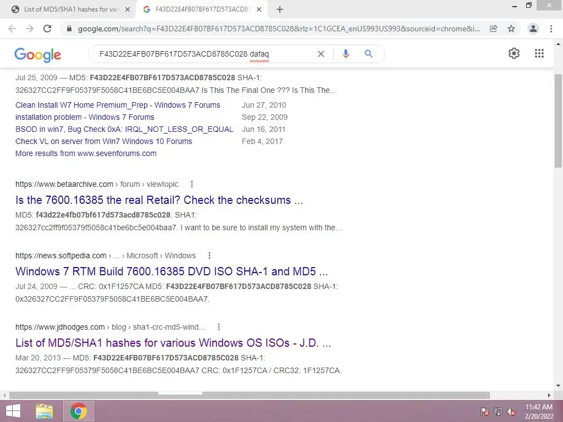View site info via the lock icon
The image size is (563, 422).
pos(69,29)
